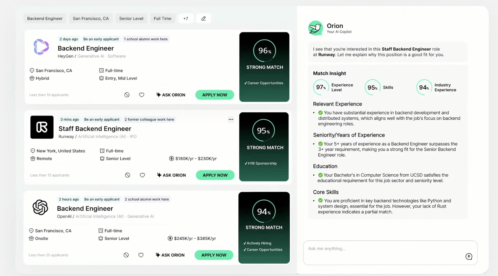Open the three-dot menu on the Runway card
The height and width of the screenshot is (276, 498).
pyautogui.click(x=231, y=119)
